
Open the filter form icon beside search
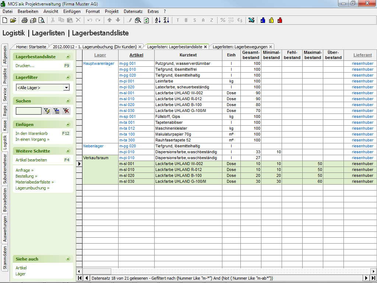(56, 111)
